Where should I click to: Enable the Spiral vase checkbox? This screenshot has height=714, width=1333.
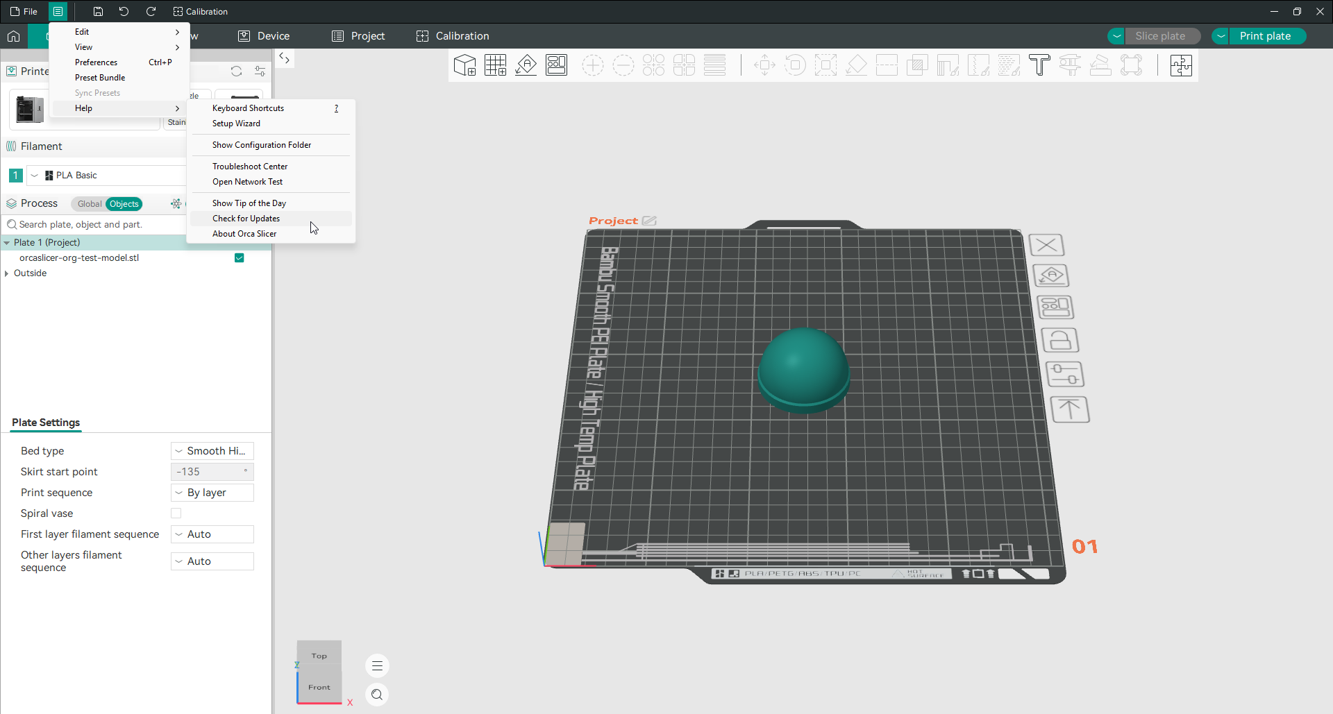click(x=176, y=513)
